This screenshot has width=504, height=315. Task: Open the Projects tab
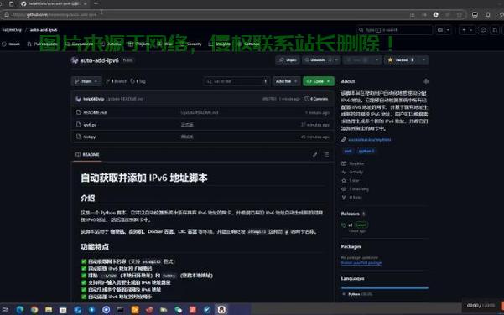point(139,44)
